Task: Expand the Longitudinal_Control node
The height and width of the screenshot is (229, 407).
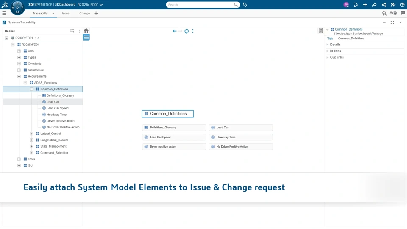Action: point(31,140)
